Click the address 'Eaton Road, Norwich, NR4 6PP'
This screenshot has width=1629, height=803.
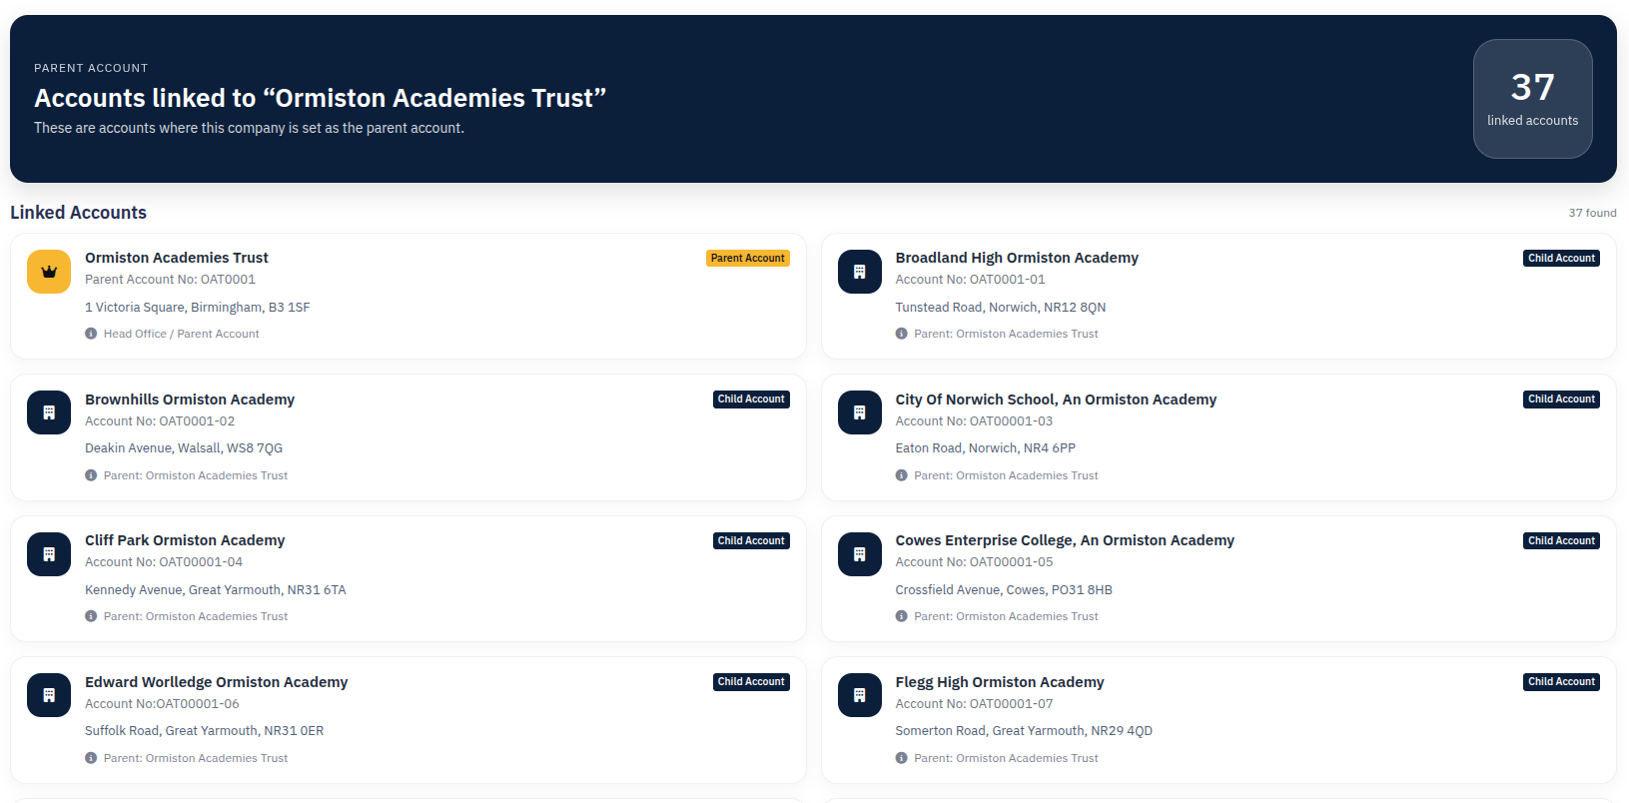click(985, 448)
